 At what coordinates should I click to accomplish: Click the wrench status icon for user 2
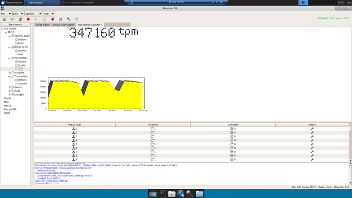point(312,133)
